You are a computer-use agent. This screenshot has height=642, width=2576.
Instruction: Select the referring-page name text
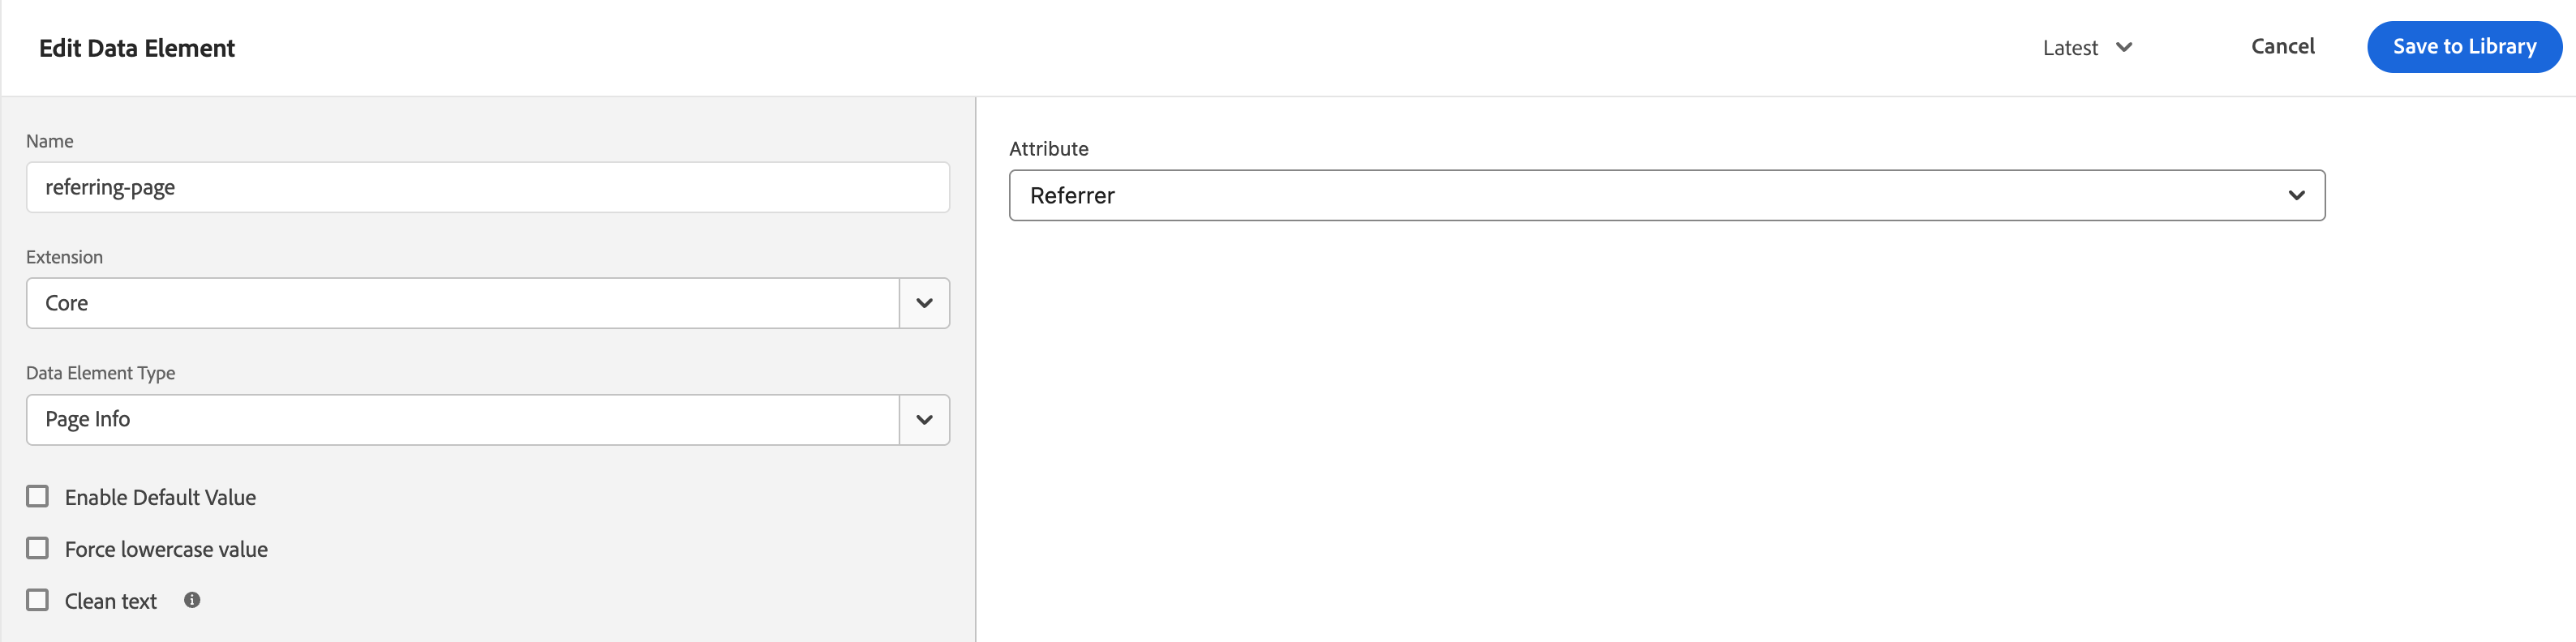click(110, 187)
